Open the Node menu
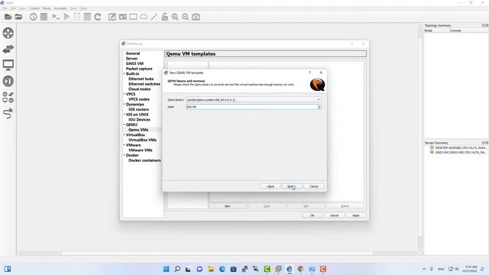This screenshot has height=275, width=489. point(47,8)
